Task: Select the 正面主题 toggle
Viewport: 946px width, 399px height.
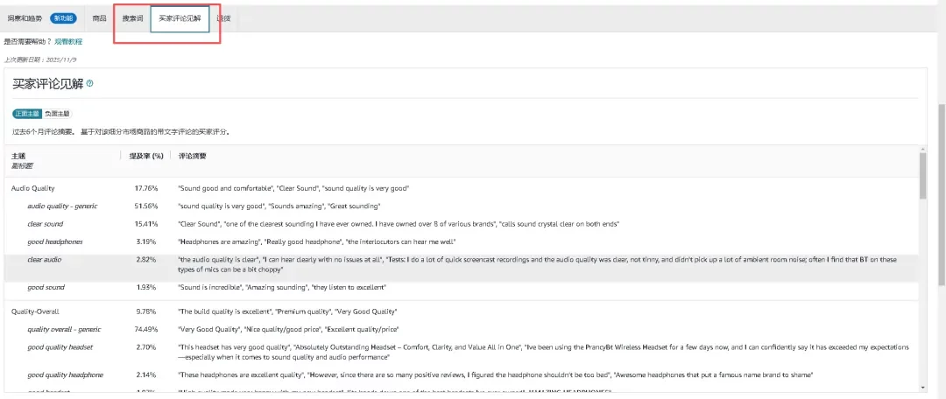Action: coord(27,114)
